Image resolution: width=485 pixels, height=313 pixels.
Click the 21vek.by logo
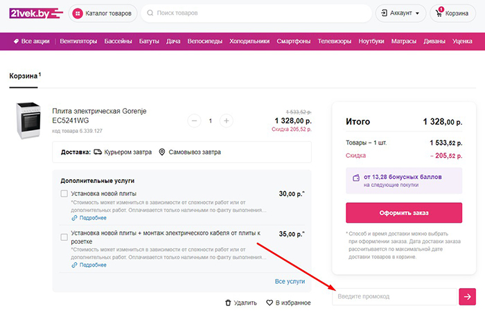click(36, 13)
